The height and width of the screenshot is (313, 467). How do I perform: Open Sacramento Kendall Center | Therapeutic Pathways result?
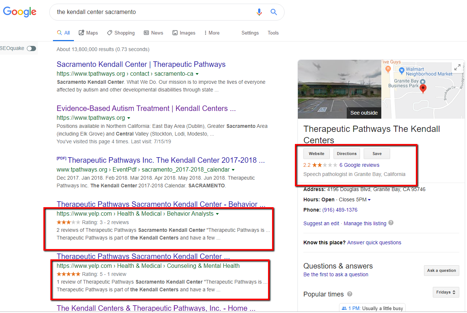[141, 64]
